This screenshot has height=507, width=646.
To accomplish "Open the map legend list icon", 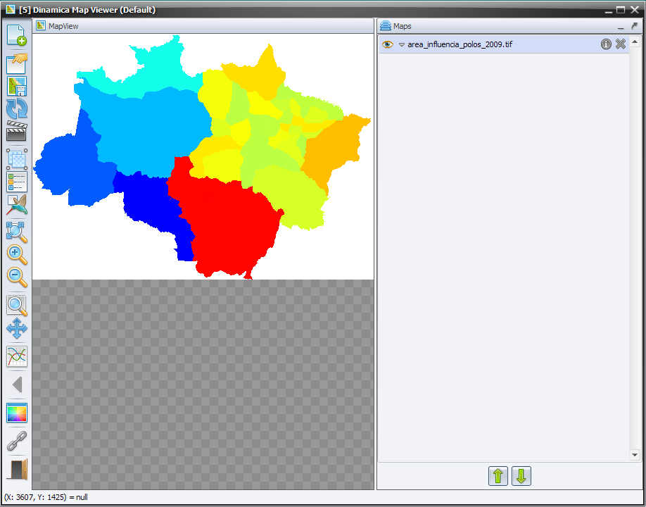I will pyautogui.click(x=17, y=182).
